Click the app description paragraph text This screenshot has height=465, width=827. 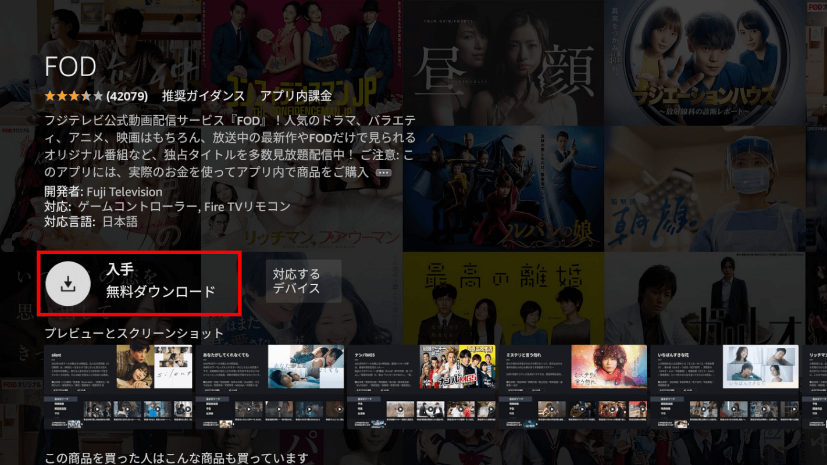(230, 146)
